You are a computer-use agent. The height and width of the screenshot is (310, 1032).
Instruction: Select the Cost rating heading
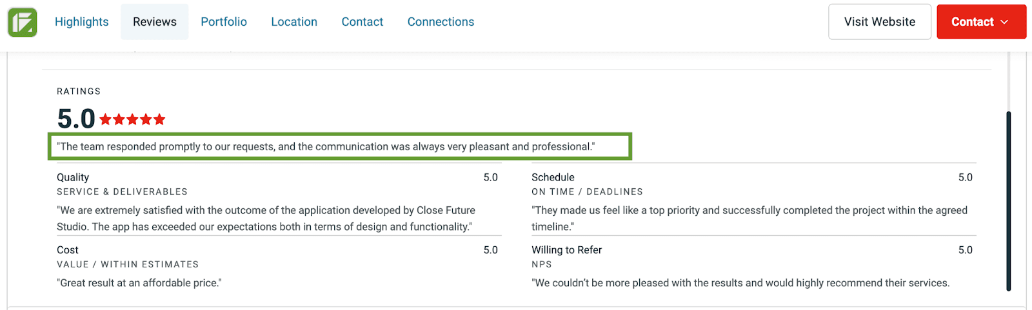pyautogui.click(x=68, y=250)
